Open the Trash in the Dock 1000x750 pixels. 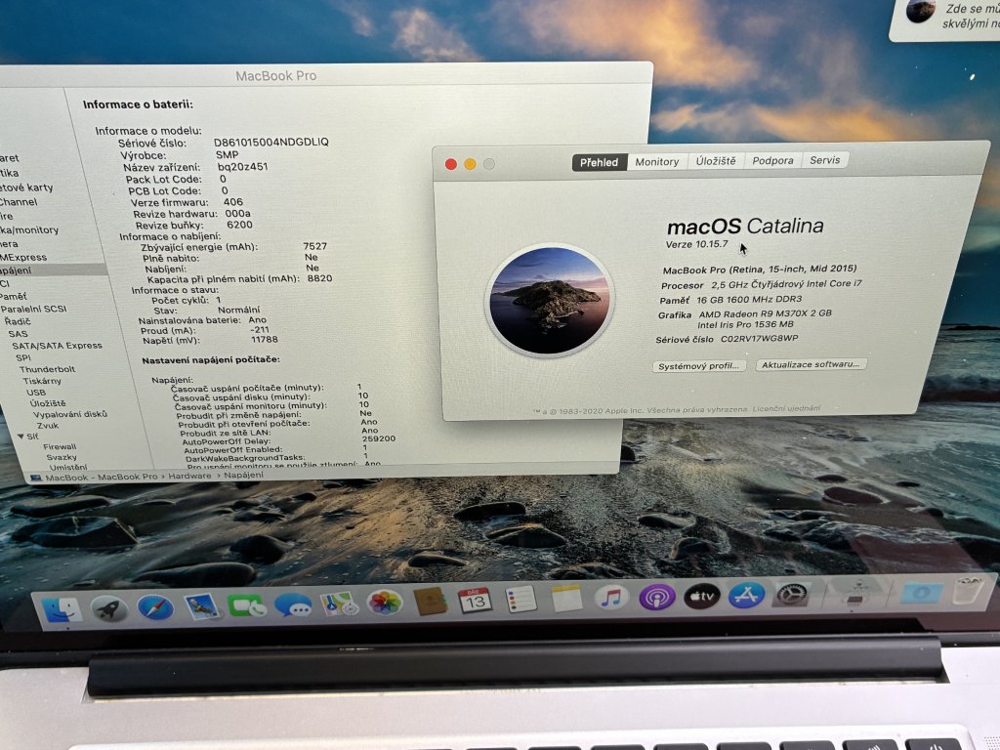(x=968, y=591)
